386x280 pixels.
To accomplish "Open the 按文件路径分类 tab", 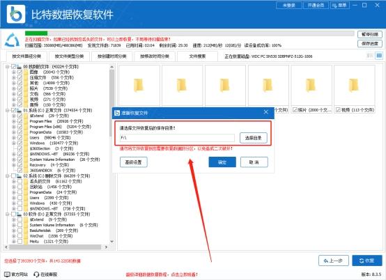I will (x=26, y=56).
